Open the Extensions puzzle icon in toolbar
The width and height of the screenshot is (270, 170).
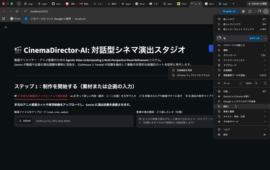tap(250, 11)
